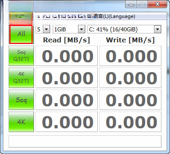Focus the empty comment field at the bottom
Screen dimensions: 170x154
tap(85, 141)
